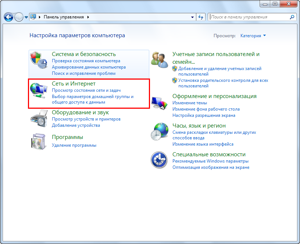Open Выбор параметров домашней группы link
The image size is (300, 244).
pos(93,100)
